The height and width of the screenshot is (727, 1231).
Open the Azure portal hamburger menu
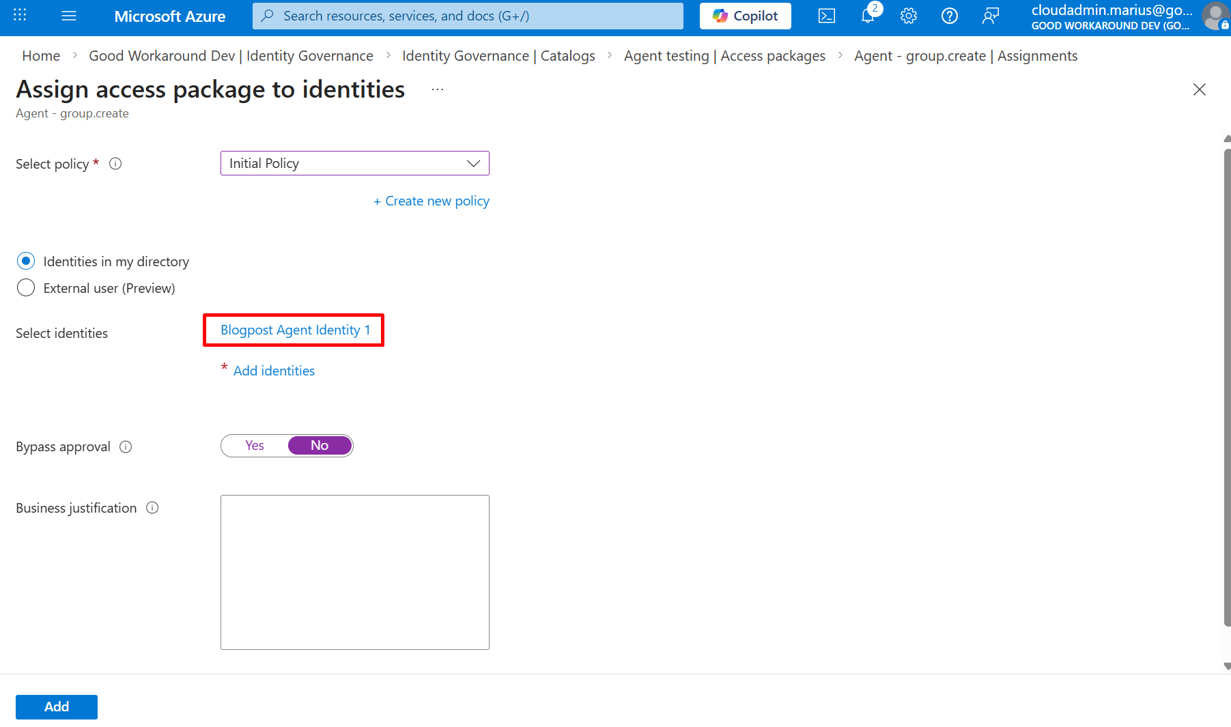69,16
